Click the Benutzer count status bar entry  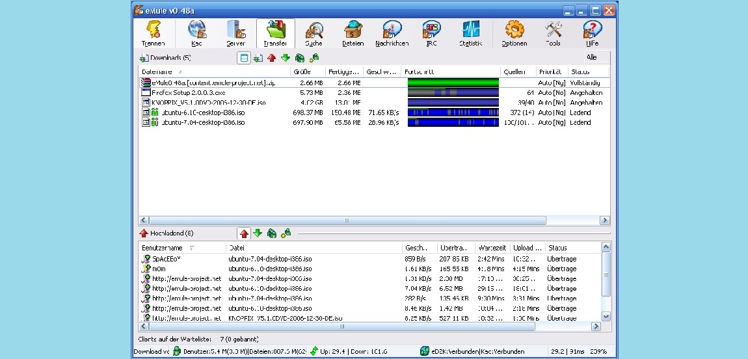(x=239, y=352)
